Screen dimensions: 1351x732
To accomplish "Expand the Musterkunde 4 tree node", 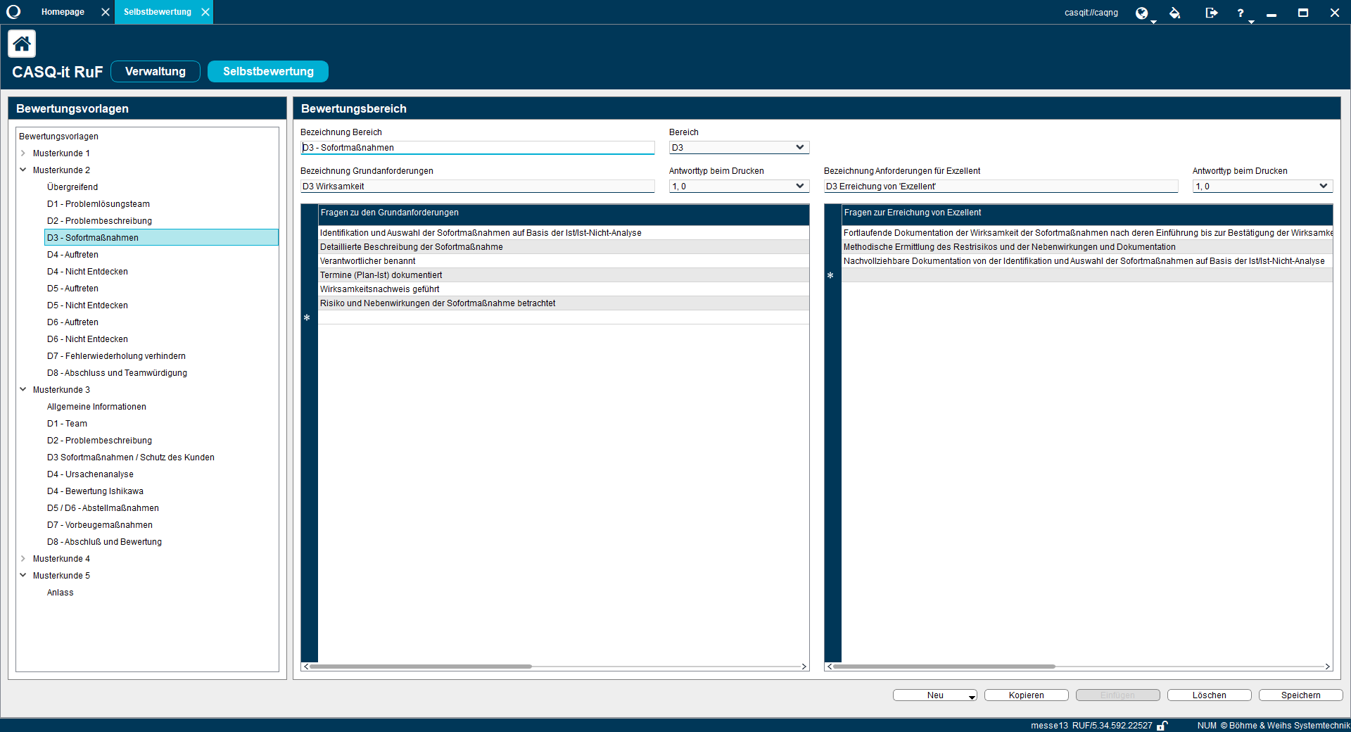I will click(x=22, y=558).
